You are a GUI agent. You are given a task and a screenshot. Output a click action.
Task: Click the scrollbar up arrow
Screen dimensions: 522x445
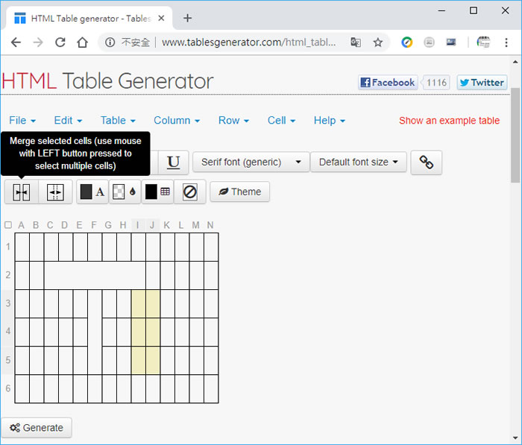(x=515, y=62)
